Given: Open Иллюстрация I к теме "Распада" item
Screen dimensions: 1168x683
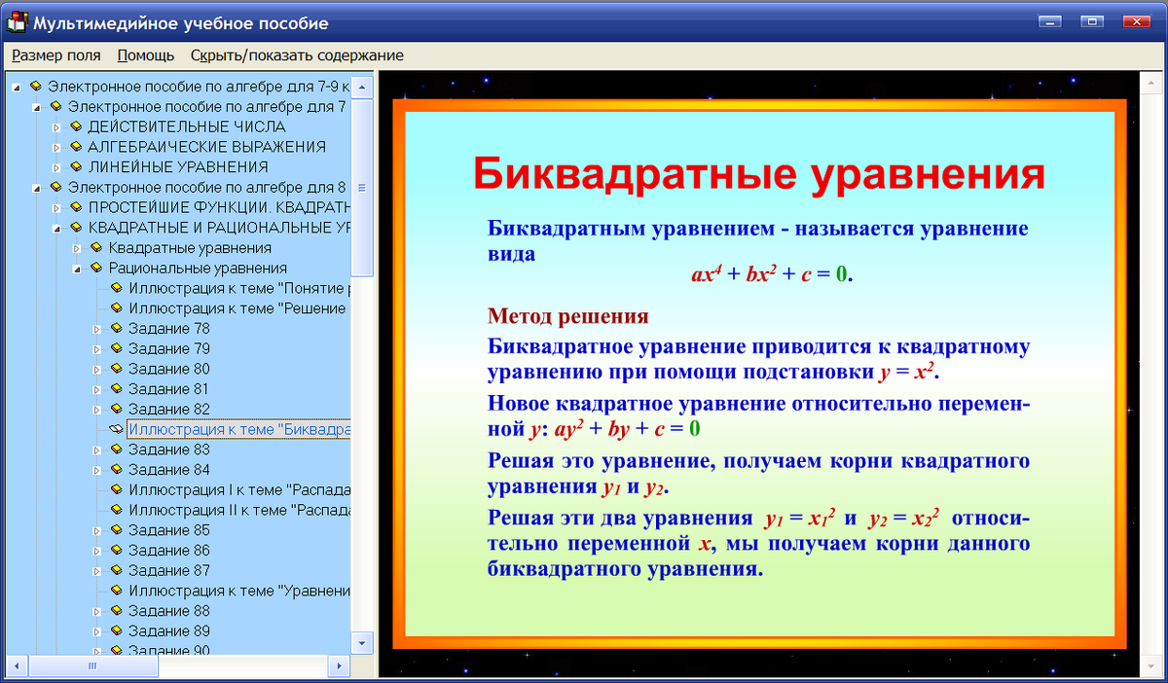Looking at the screenshot, I should tap(239, 490).
